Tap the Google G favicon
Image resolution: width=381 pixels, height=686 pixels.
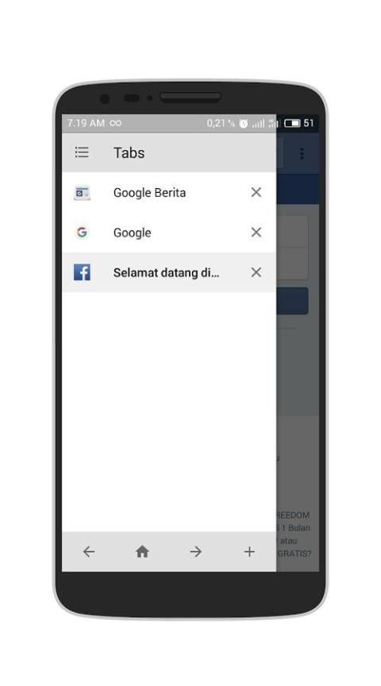[x=82, y=233]
